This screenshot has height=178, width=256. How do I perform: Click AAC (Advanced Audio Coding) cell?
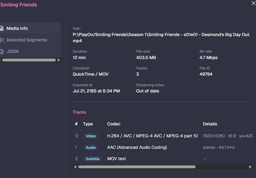tap(137, 147)
